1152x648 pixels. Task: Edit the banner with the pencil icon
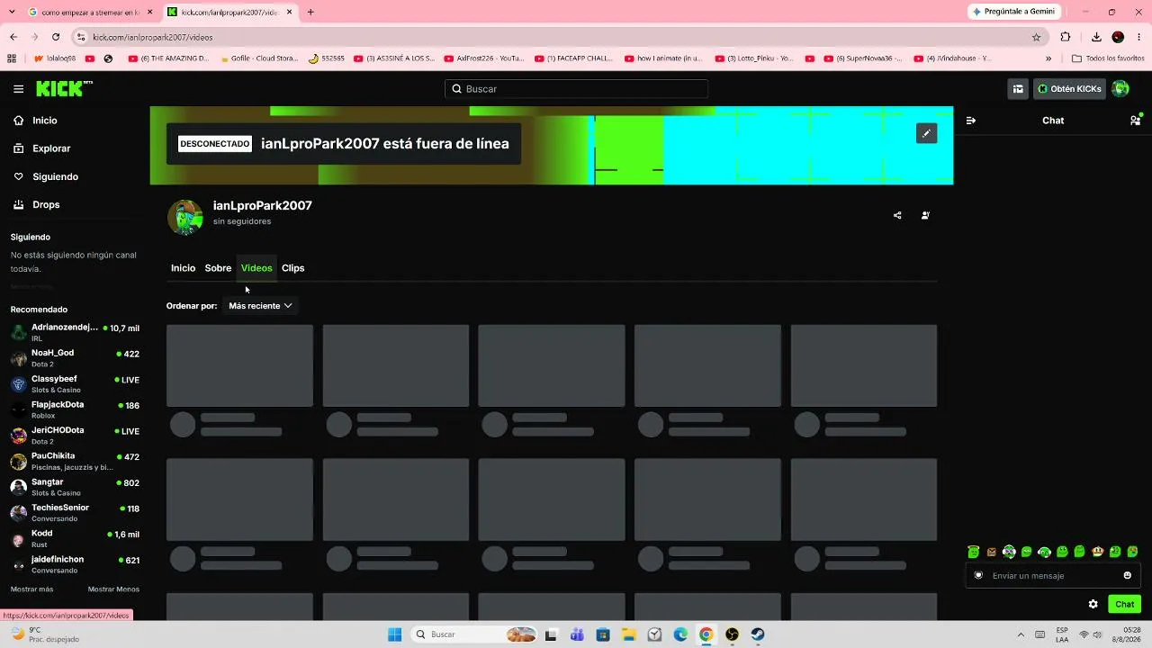pyautogui.click(x=926, y=133)
